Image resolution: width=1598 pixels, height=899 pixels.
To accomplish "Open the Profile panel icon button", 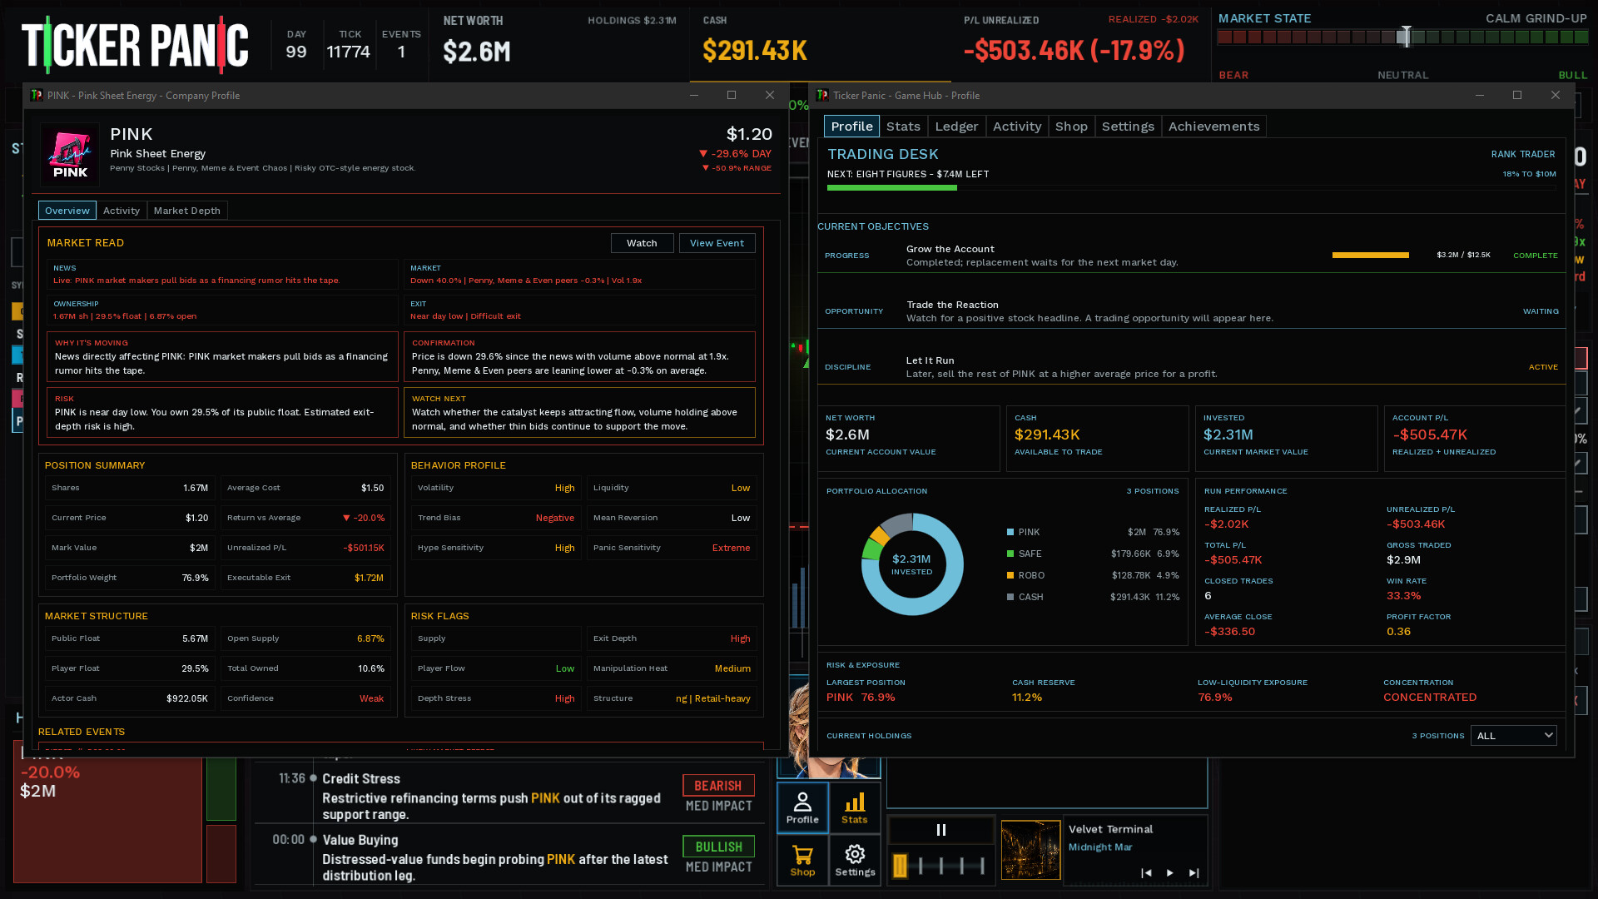I will [x=802, y=808].
